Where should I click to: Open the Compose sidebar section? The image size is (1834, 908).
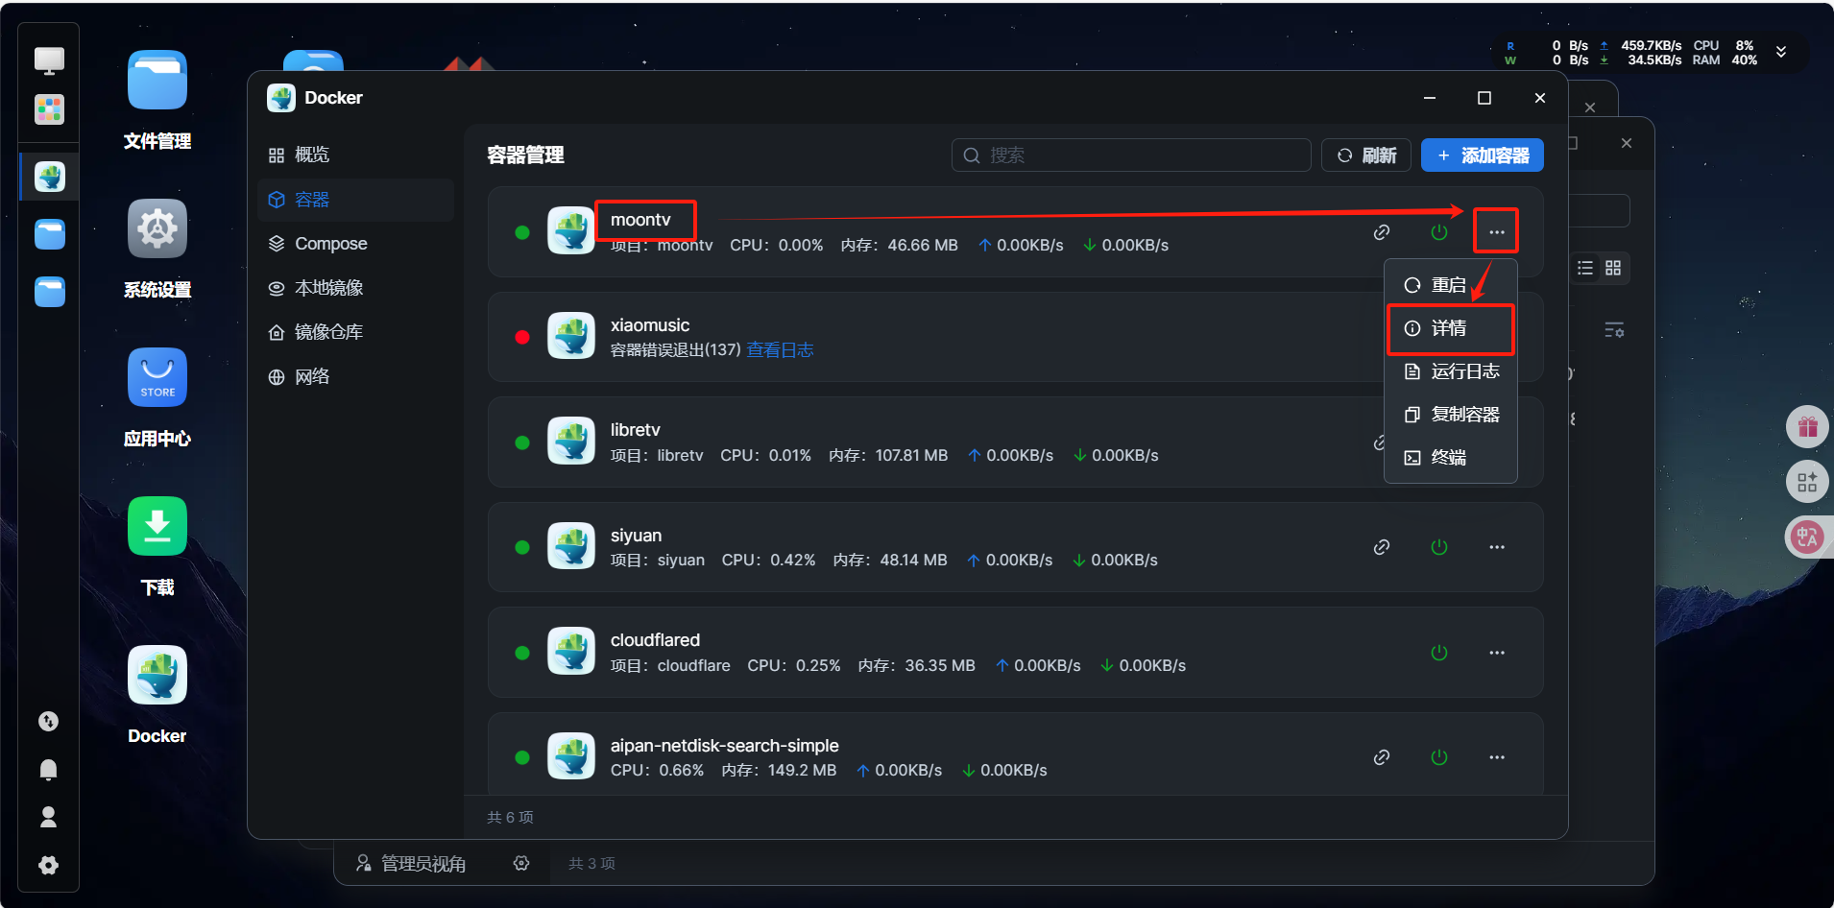355,244
